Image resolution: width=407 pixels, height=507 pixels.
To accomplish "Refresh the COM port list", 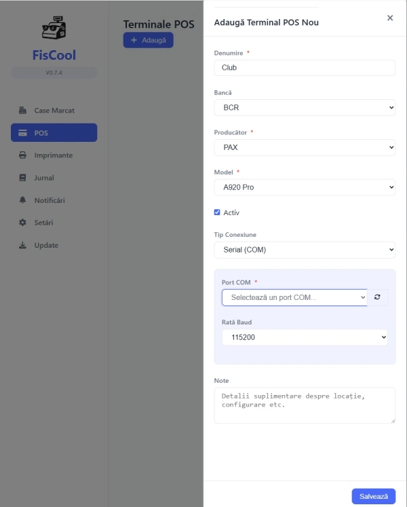I will (x=377, y=297).
